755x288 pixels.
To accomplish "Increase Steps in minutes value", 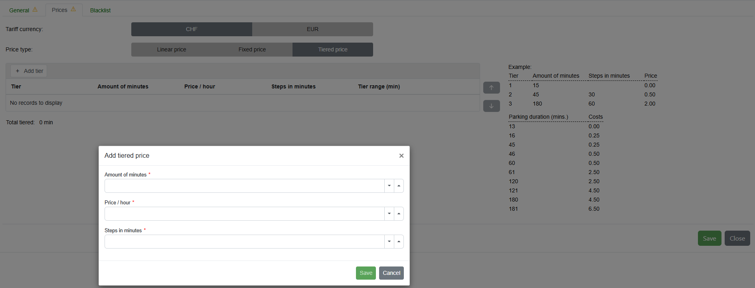I will click(399, 241).
